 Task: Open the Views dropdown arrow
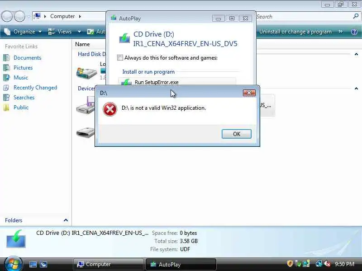(79, 32)
